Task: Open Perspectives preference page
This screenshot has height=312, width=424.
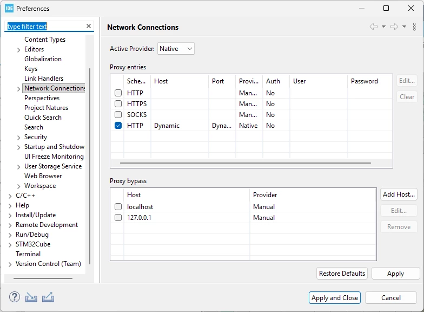Action: coord(42,98)
